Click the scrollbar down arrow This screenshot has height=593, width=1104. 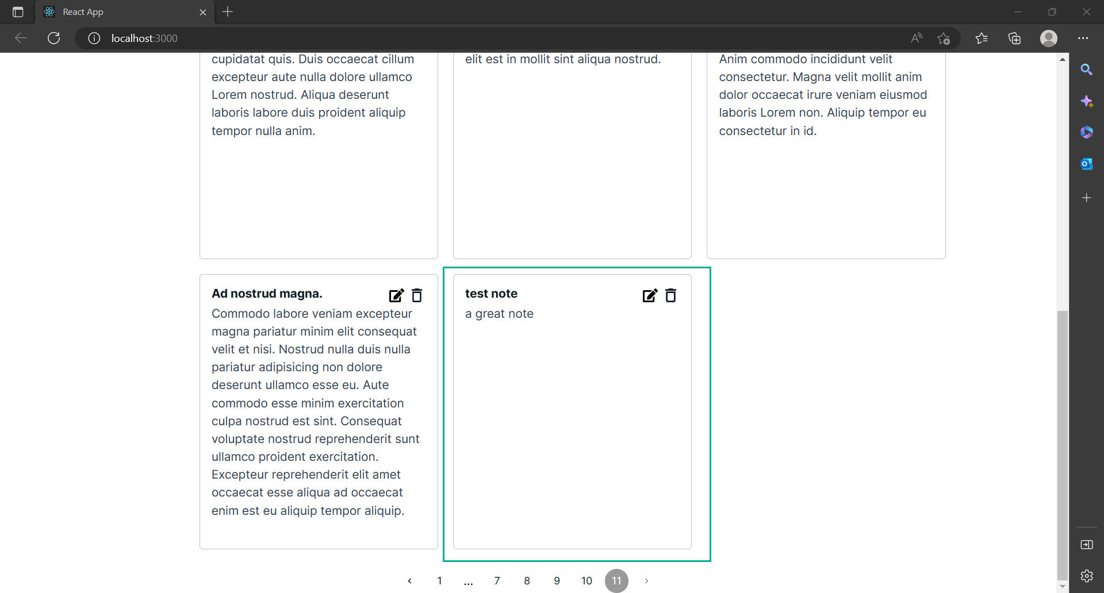[1063, 587]
